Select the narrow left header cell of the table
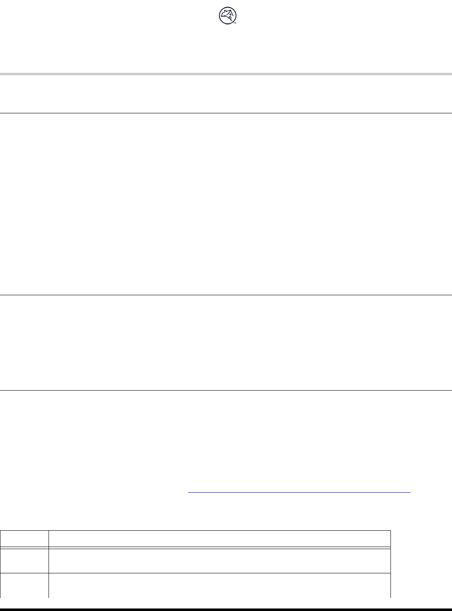 [24, 539]
